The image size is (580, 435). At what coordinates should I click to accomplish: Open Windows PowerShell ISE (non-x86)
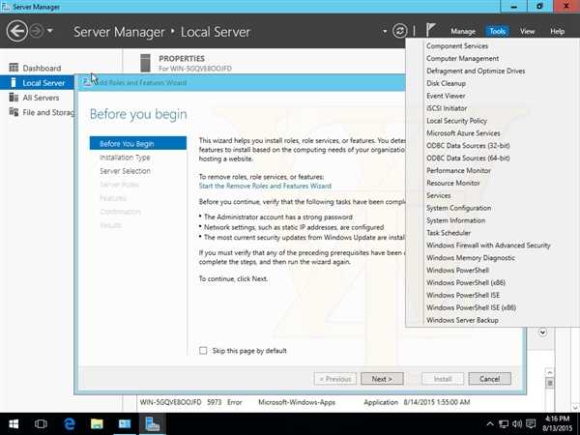click(x=463, y=295)
